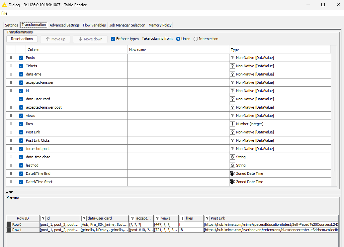
Task: Uncheck the views column checkbox
Action: pyautogui.click(x=21, y=116)
